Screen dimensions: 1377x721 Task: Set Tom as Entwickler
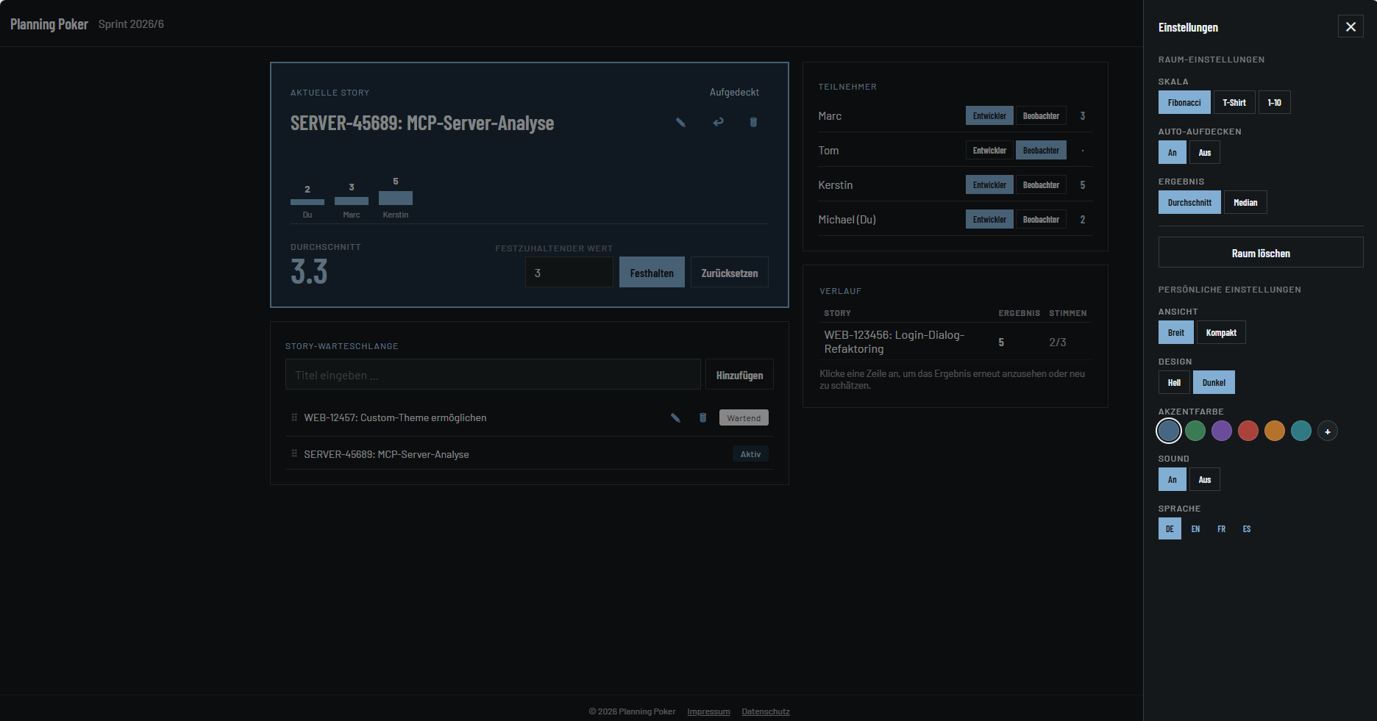(989, 150)
